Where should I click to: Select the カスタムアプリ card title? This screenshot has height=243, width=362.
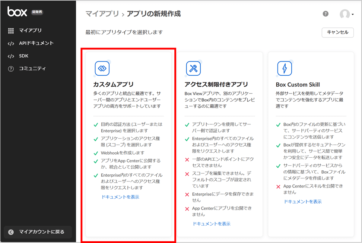click(x=113, y=84)
